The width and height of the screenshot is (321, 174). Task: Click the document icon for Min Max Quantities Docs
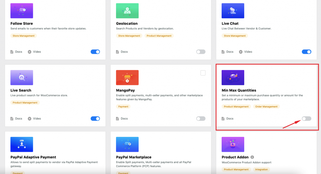point(223,118)
